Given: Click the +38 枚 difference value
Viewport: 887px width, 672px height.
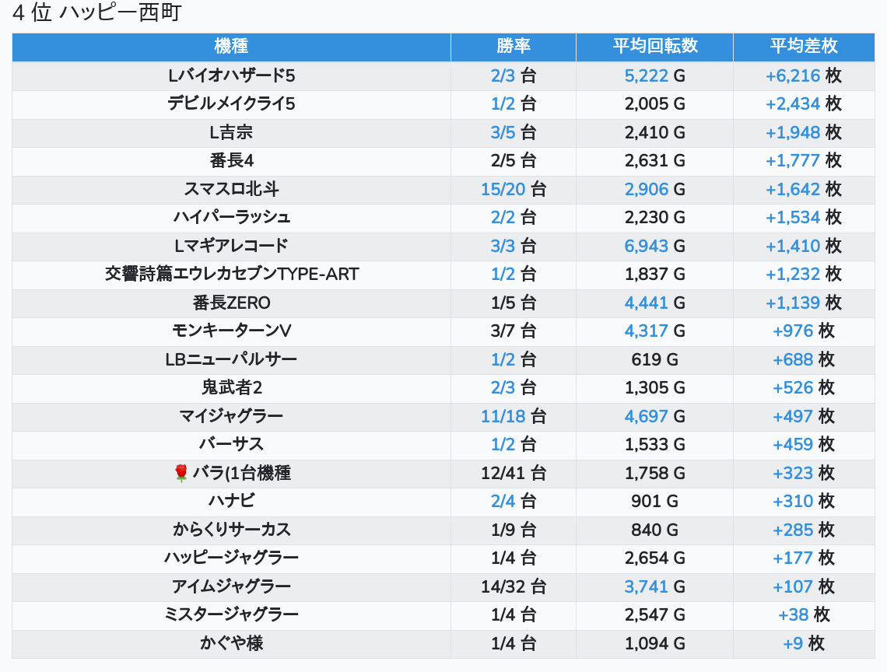Looking at the screenshot, I should [803, 615].
